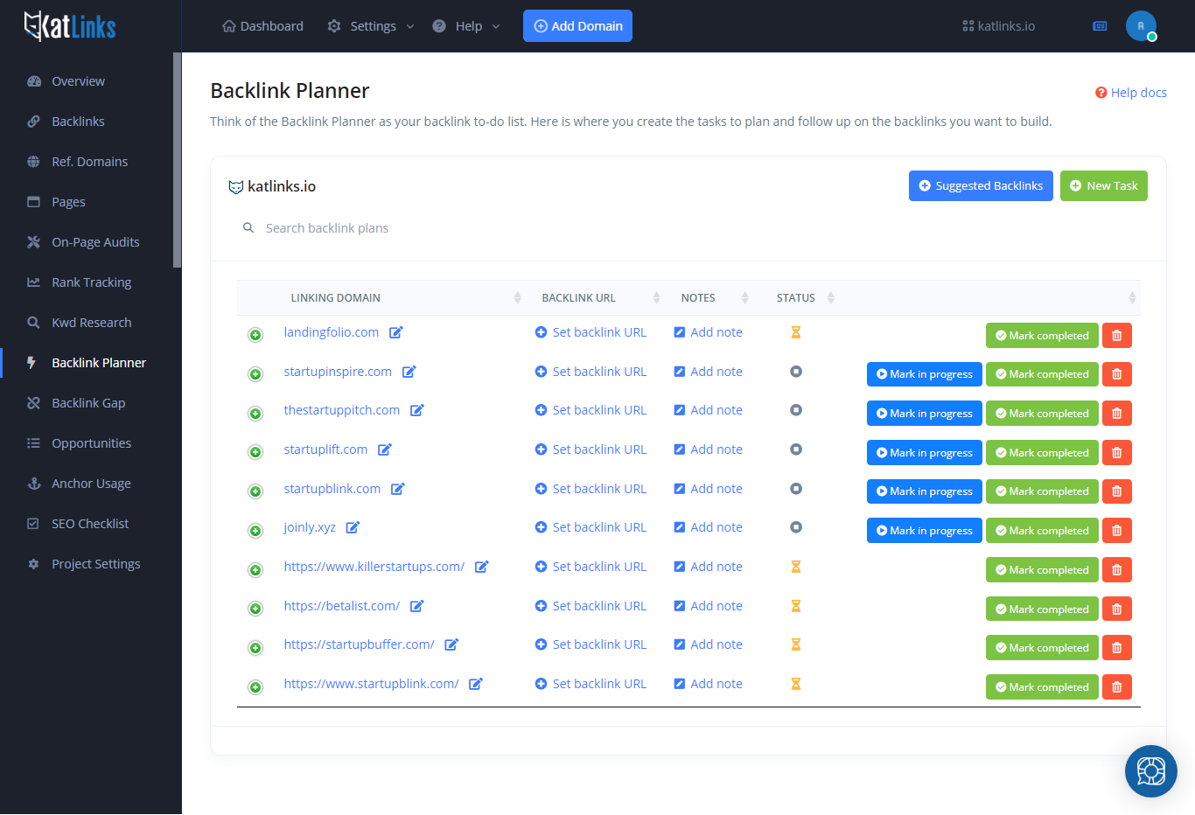The width and height of the screenshot is (1195, 815).
Task: Delete the joinly.xyz task with trash icon
Action: 1116,531
